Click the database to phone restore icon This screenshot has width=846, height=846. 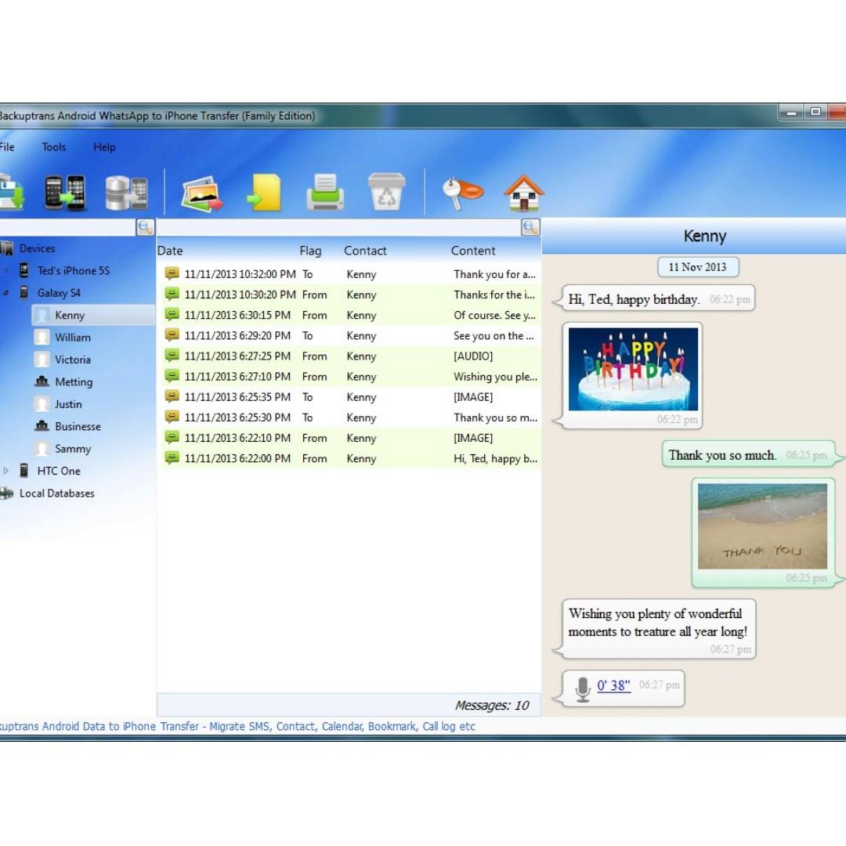[x=126, y=193]
